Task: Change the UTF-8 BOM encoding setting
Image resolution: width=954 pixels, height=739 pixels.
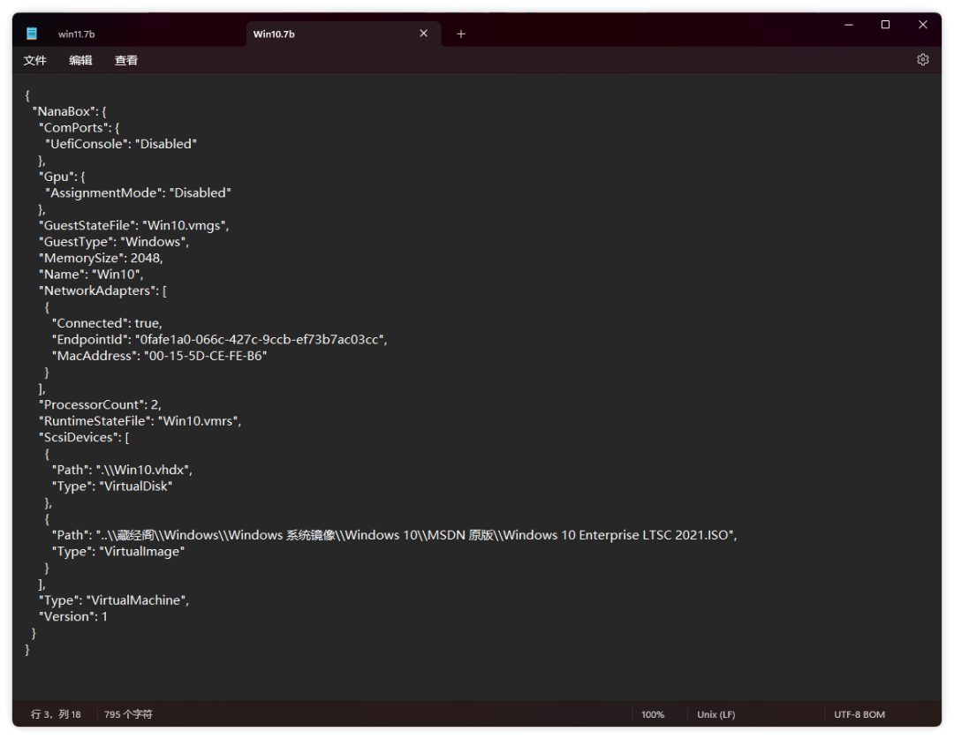Action: 859,714
